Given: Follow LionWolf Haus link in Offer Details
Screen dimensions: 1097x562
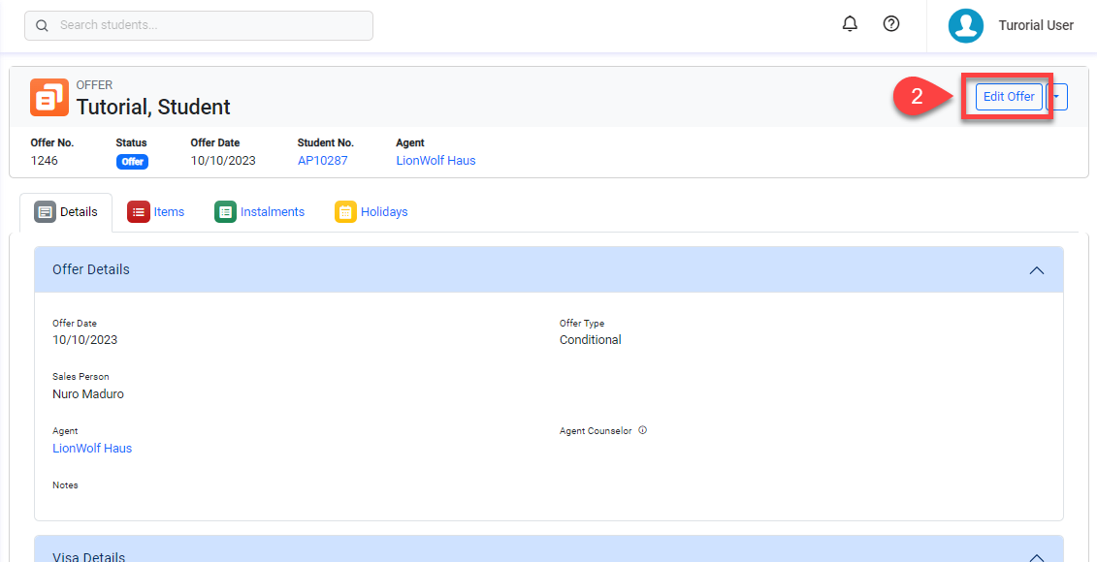Looking at the screenshot, I should tap(92, 449).
